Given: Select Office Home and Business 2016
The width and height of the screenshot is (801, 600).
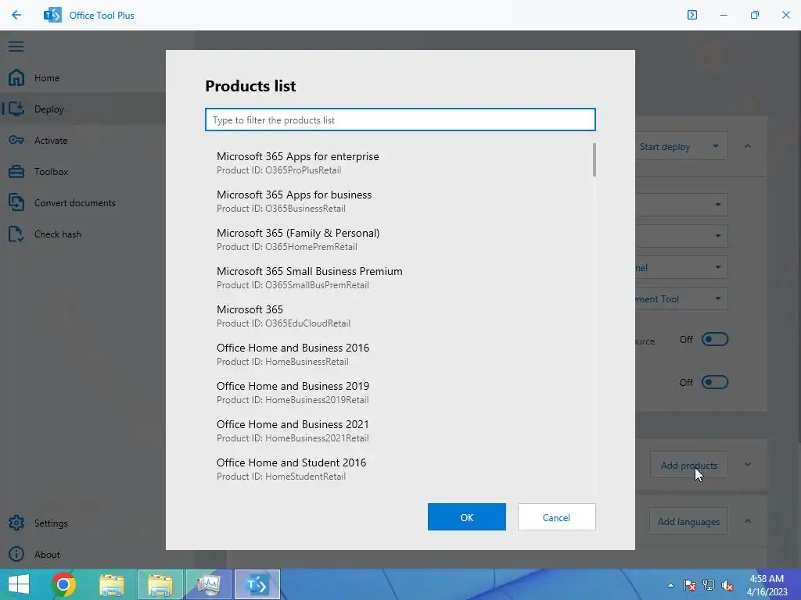Looking at the screenshot, I should pos(400,354).
